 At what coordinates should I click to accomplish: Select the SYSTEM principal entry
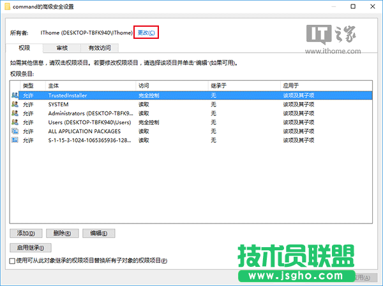(x=58, y=104)
